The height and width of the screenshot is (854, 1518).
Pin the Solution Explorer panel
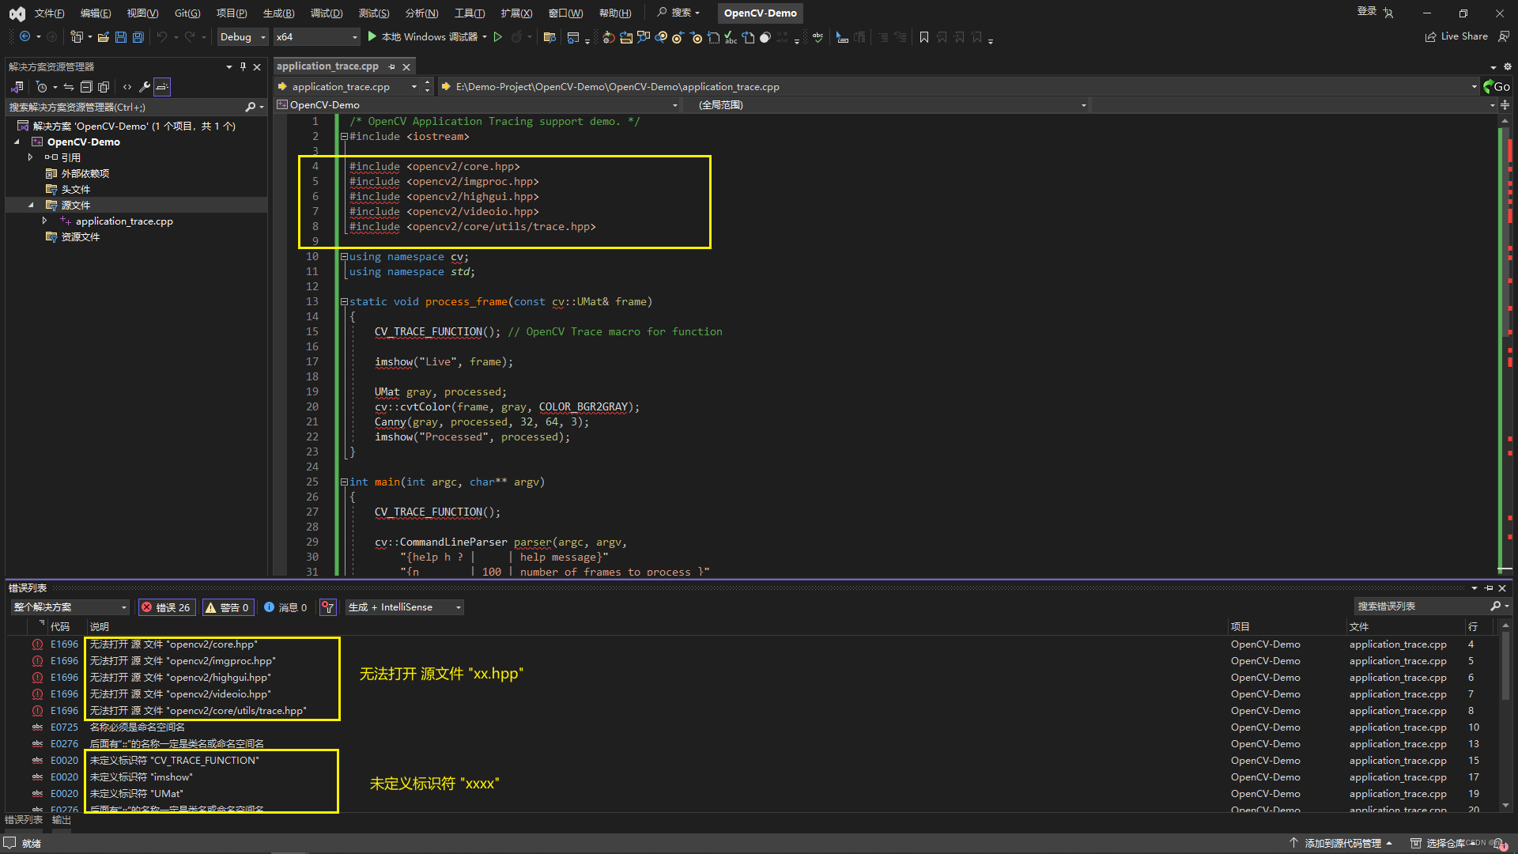[243, 66]
